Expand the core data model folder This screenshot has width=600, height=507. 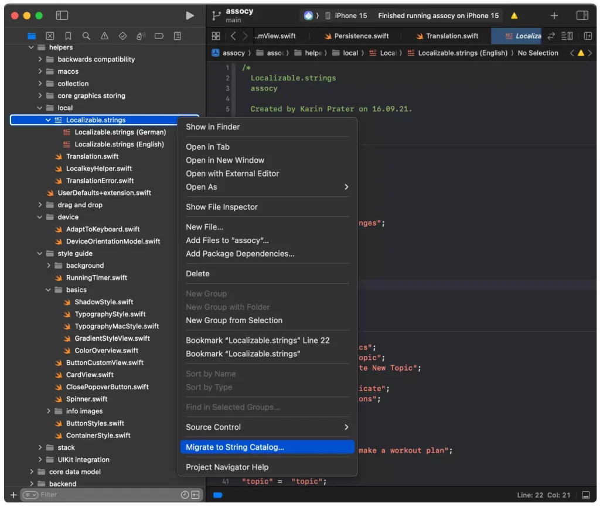(x=32, y=472)
